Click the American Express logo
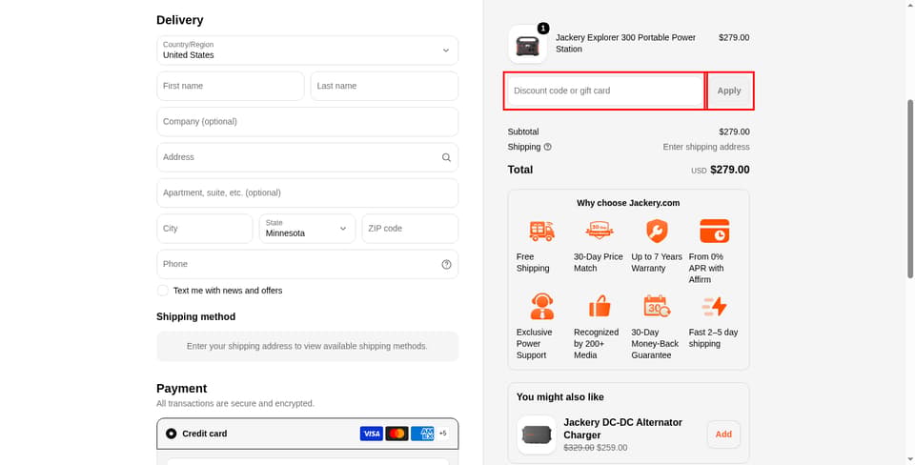 422,434
